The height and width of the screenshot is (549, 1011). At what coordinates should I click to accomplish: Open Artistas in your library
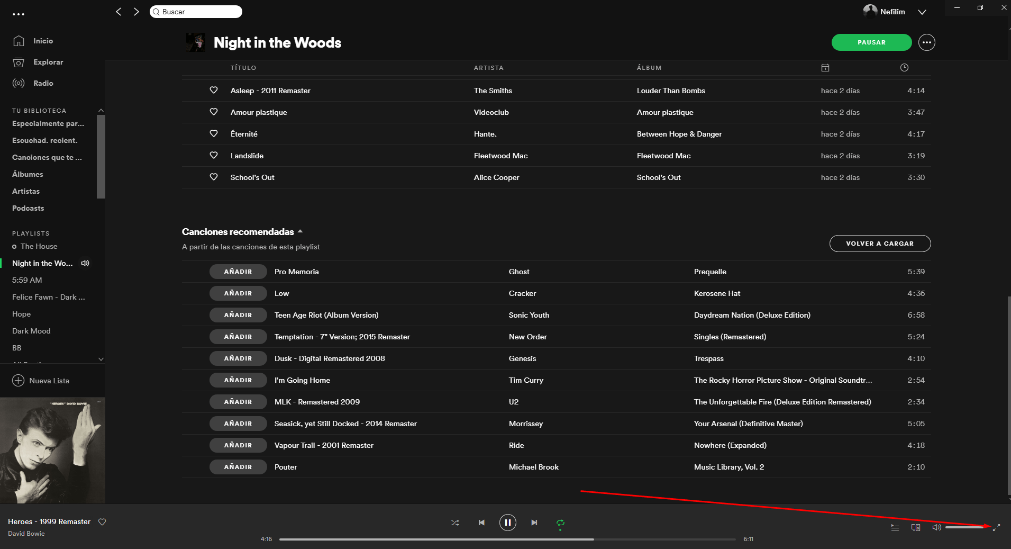26,191
